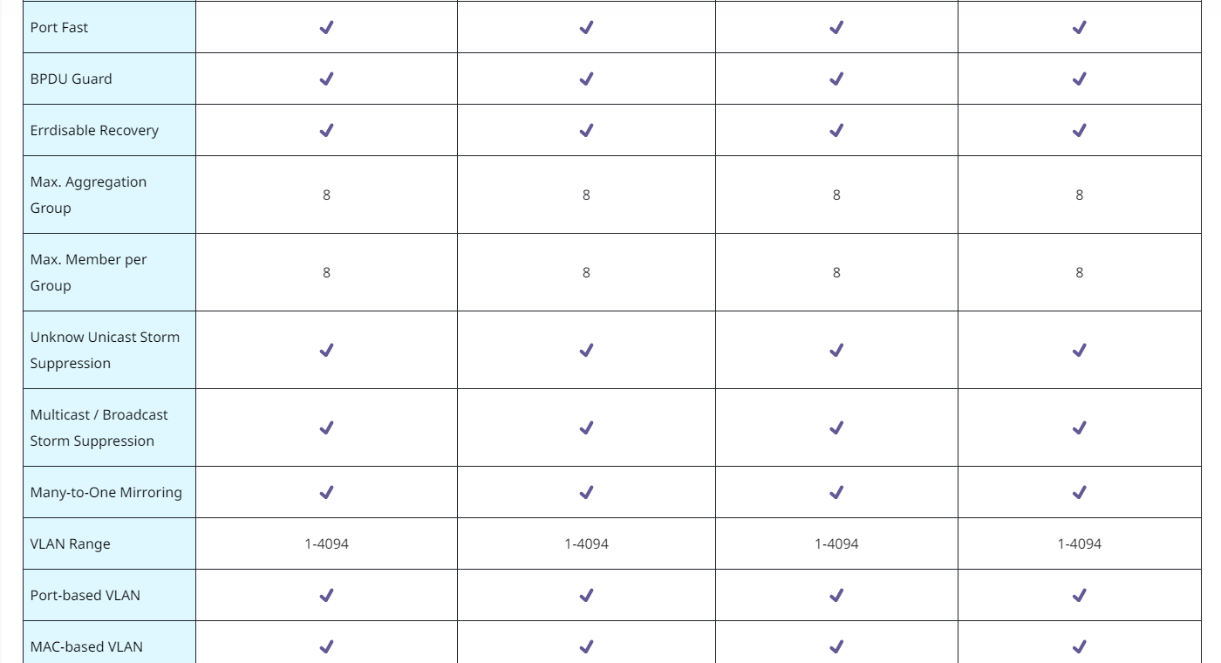This screenshot has height=663, width=1221.
Task: Click the first column VLAN Range value 1-4094
Action: click(326, 543)
